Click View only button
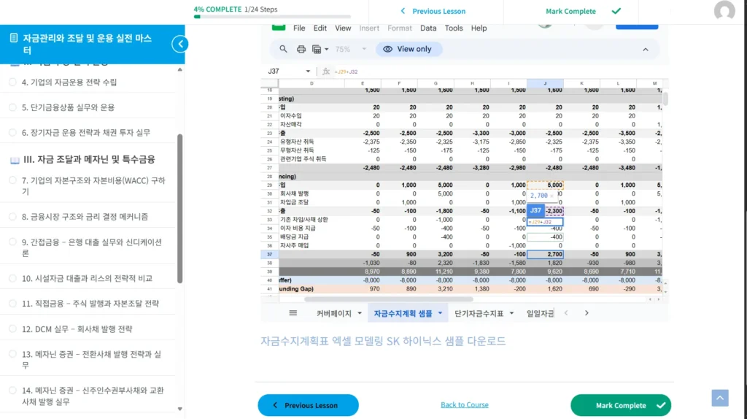Image resolution: width=747 pixels, height=419 pixels. click(x=409, y=49)
